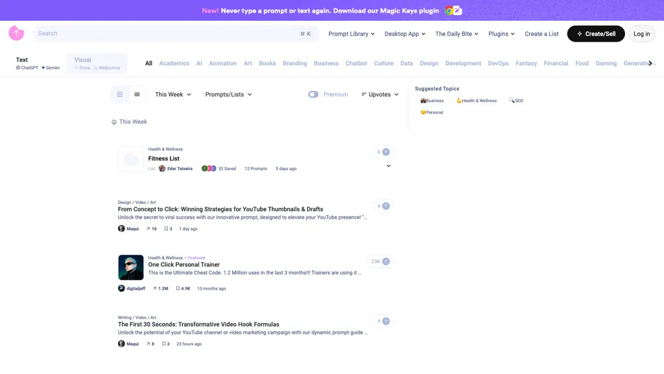664x374 pixels.
Task: Switch to list view layout
Action: click(x=137, y=95)
